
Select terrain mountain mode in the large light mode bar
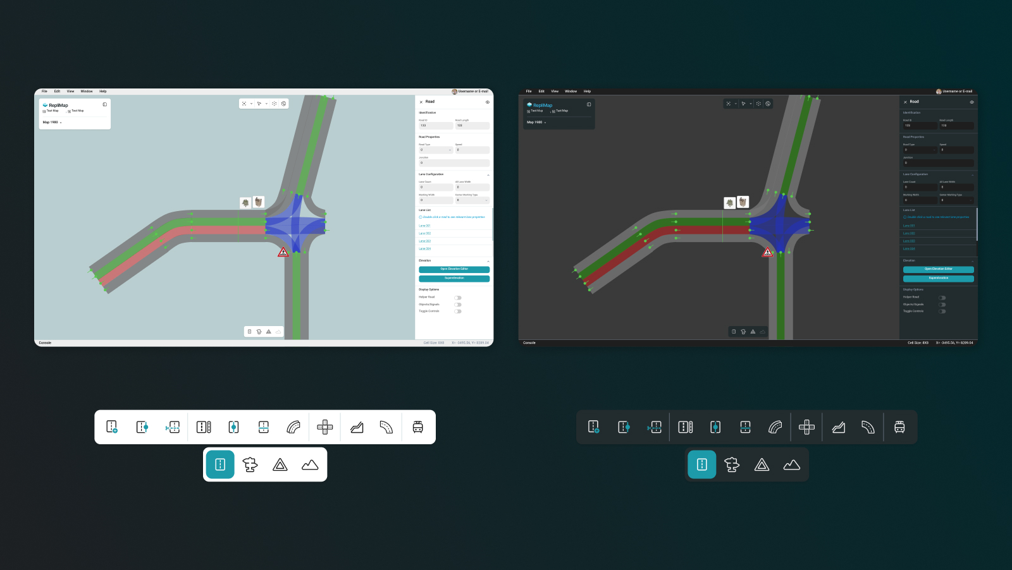coord(310,465)
